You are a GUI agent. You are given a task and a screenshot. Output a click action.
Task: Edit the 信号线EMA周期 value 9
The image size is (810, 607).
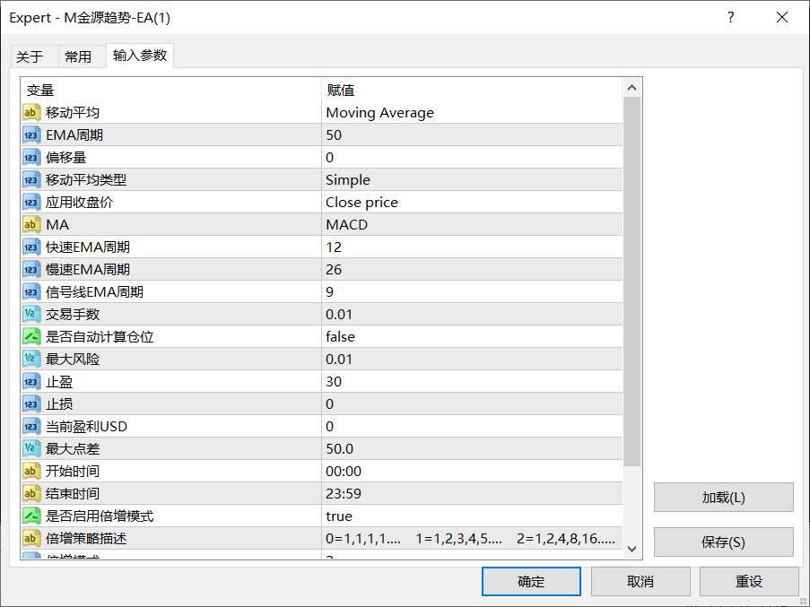coord(472,292)
